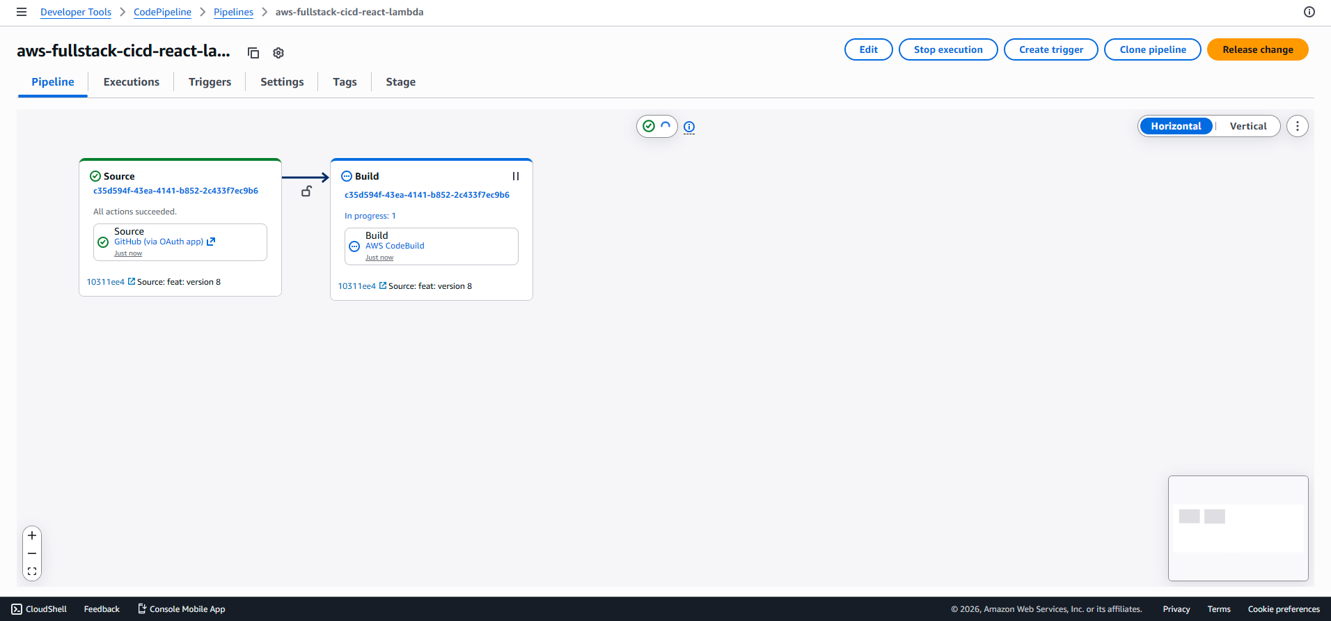Click the minimap overview thumbnail
This screenshot has height=621, width=1331.
click(x=1238, y=528)
